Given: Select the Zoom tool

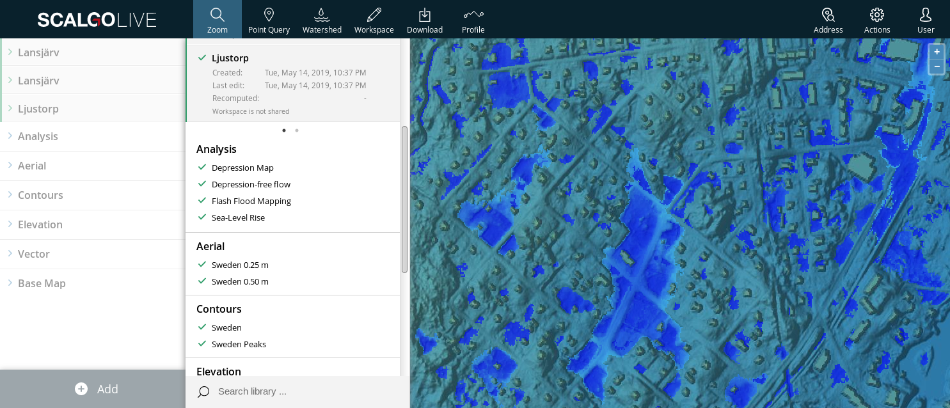Looking at the screenshot, I should click(218, 19).
